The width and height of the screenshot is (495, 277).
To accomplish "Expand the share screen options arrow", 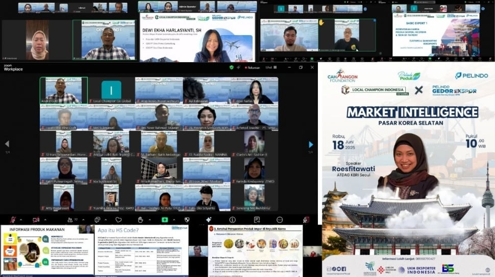I will [x=175, y=219].
